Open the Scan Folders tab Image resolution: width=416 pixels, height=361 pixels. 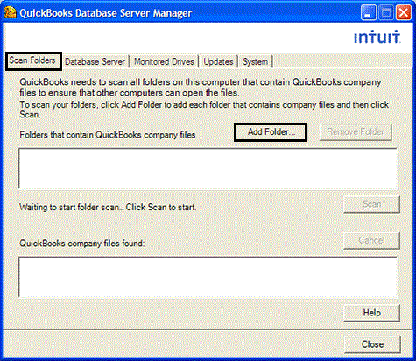[33, 61]
